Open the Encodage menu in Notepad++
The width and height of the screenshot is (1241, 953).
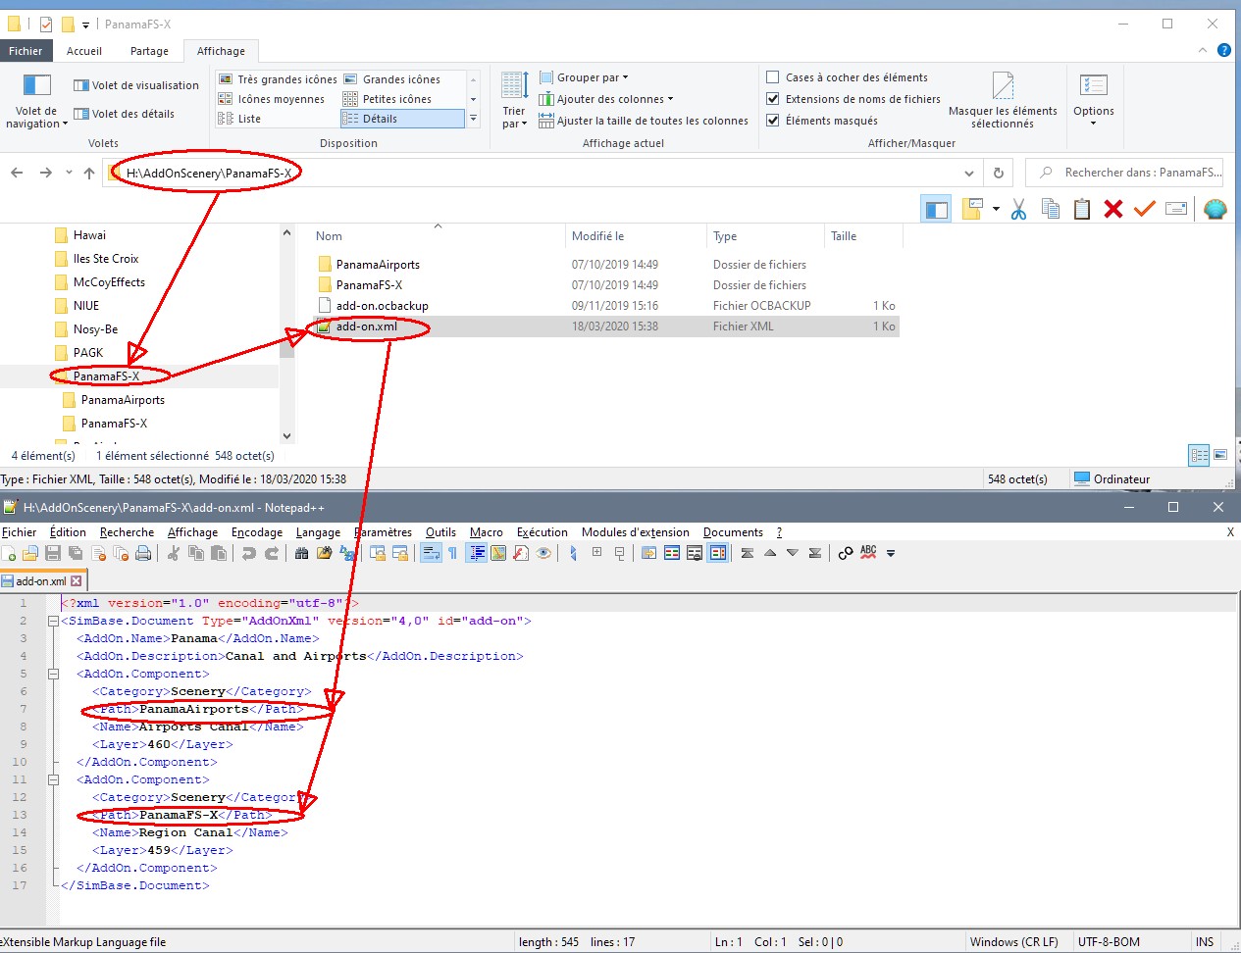[257, 532]
